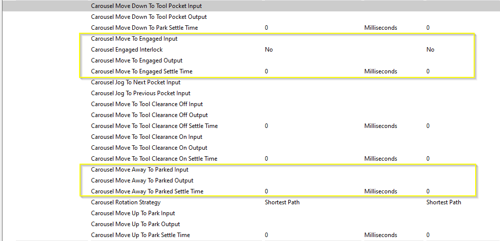Screen dimensions: 500x241
Task: Select the Carousel Move Down To Tool Pocket Input row
Action: (x=146, y=6)
